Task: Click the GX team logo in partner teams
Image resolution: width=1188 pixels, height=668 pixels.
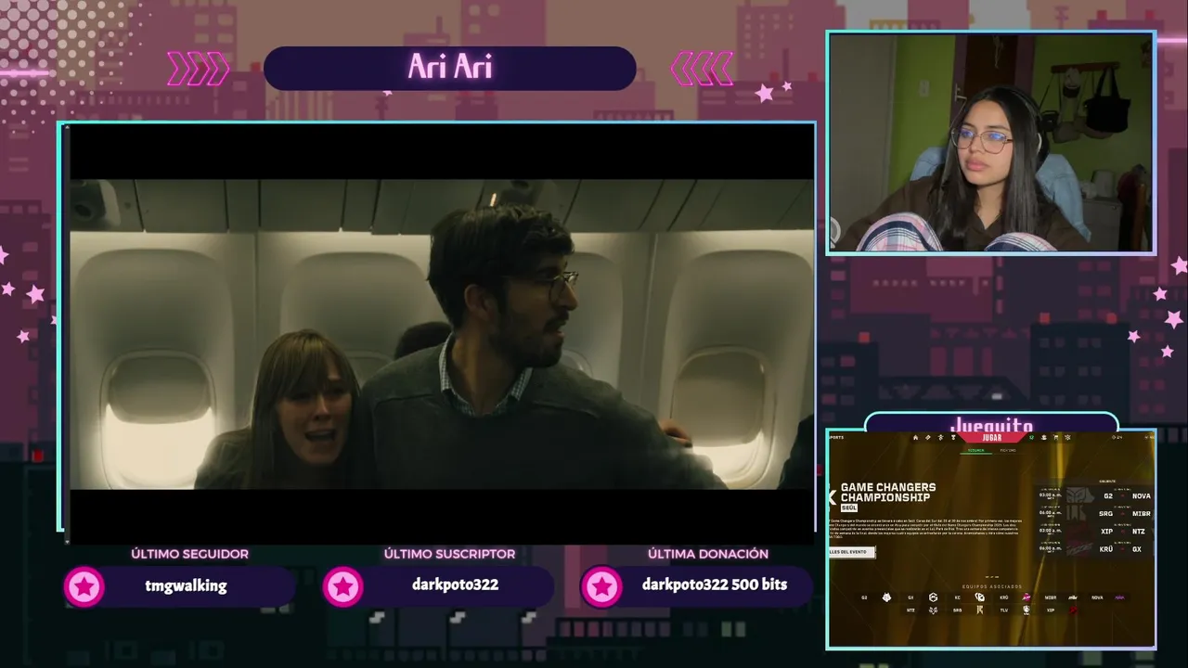Action: (934, 597)
